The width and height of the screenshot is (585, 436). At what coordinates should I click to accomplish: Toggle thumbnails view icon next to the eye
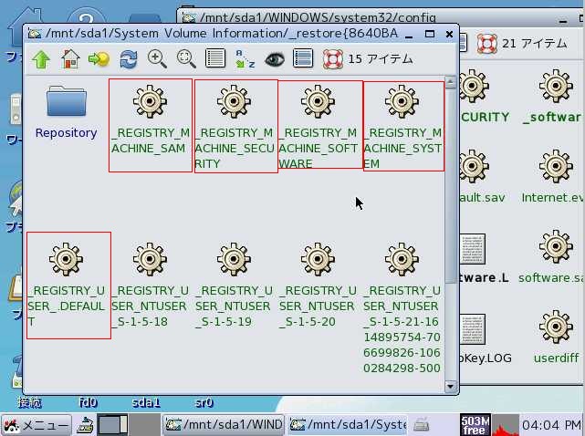[x=303, y=59]
